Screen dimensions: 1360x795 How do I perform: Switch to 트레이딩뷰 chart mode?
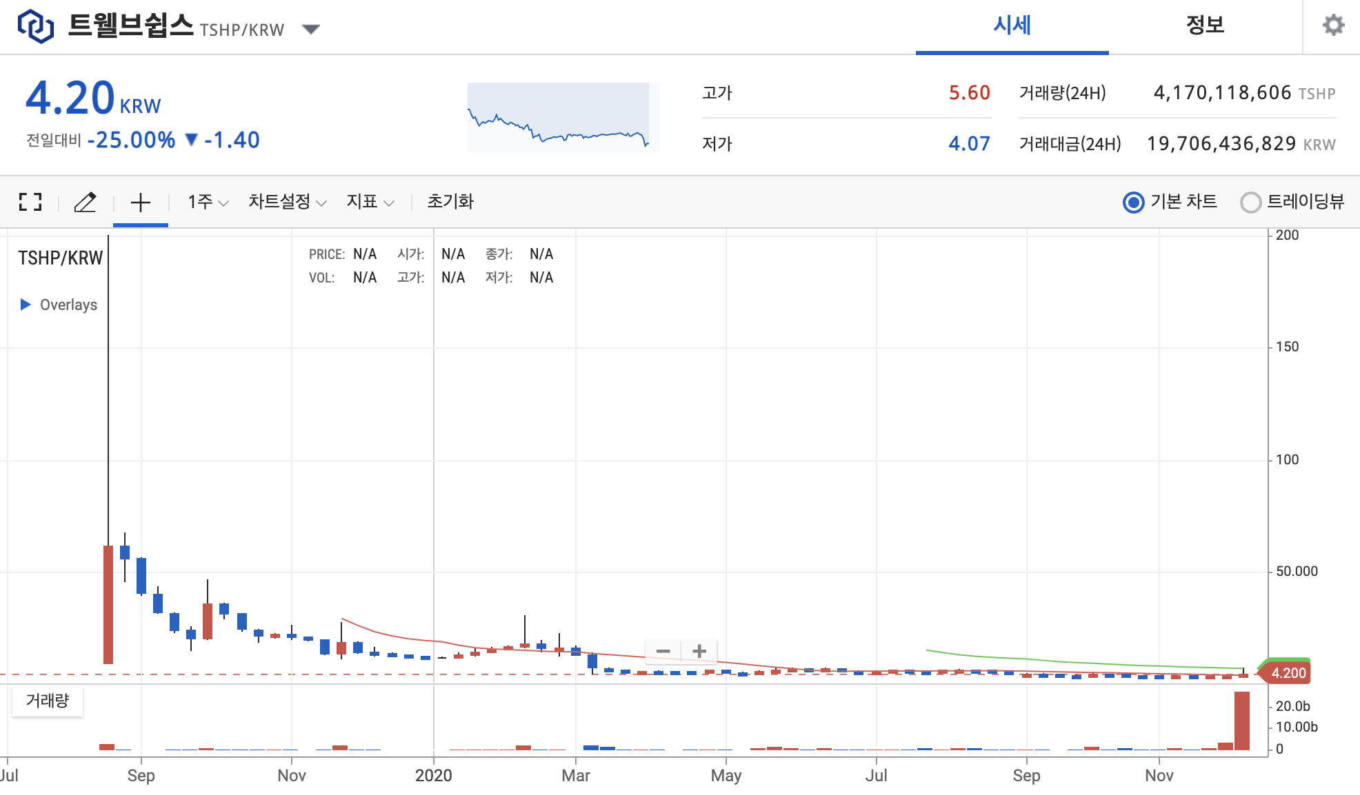(x=1250, y=203)
